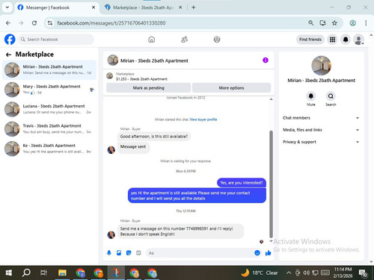Go back in browser history
Screen dimensions: 374x280
coord(8,23)
